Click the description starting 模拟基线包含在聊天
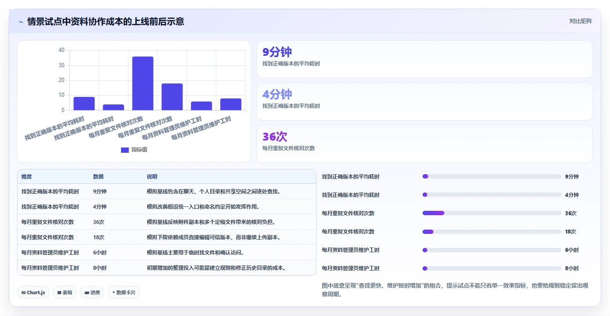This screenshot has width=610, height=316. point(213,191)
